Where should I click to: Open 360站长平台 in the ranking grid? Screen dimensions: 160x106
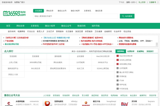[x=103, y=62]
